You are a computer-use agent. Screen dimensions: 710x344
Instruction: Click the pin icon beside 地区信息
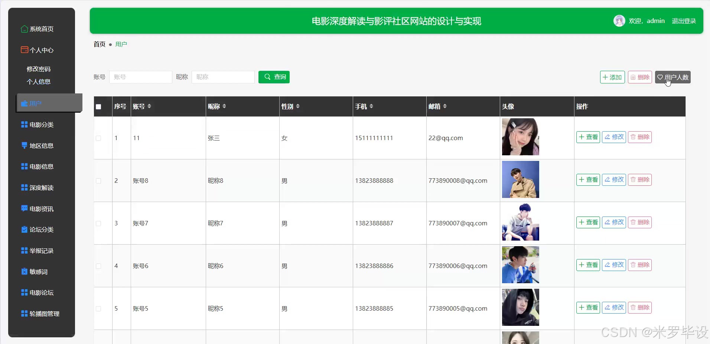point(25,145)
